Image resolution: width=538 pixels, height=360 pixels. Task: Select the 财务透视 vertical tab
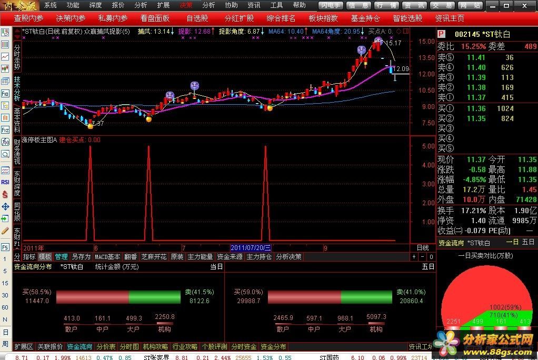pyautogui.click(x=17, y=152)
